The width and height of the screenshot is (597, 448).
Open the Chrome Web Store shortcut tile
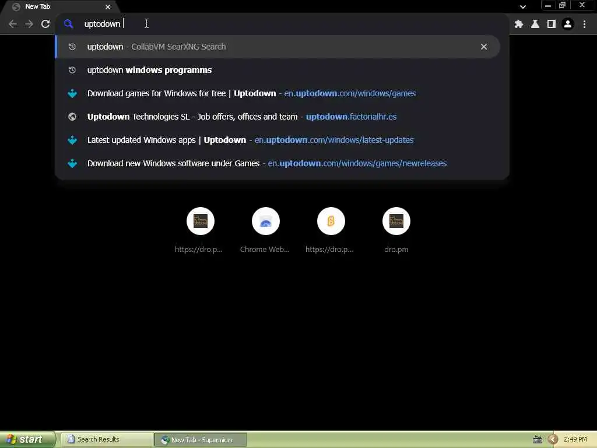coord(265,230)
